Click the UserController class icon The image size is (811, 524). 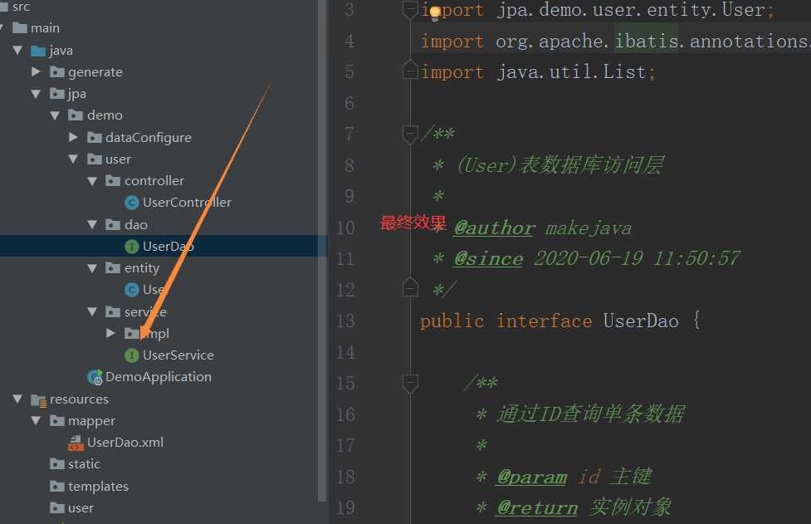click(x=132, y=203)
